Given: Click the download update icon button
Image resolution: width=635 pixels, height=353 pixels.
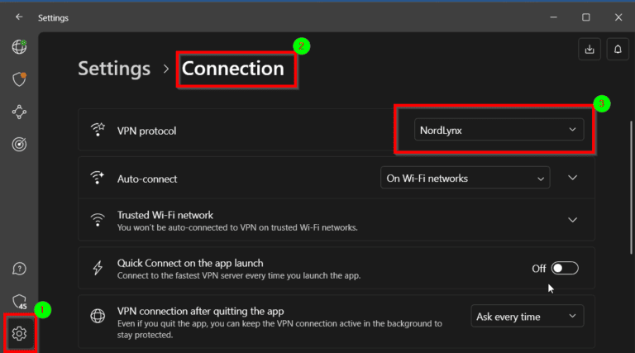Looking at the screenshot, I should [x=590, y=49].
